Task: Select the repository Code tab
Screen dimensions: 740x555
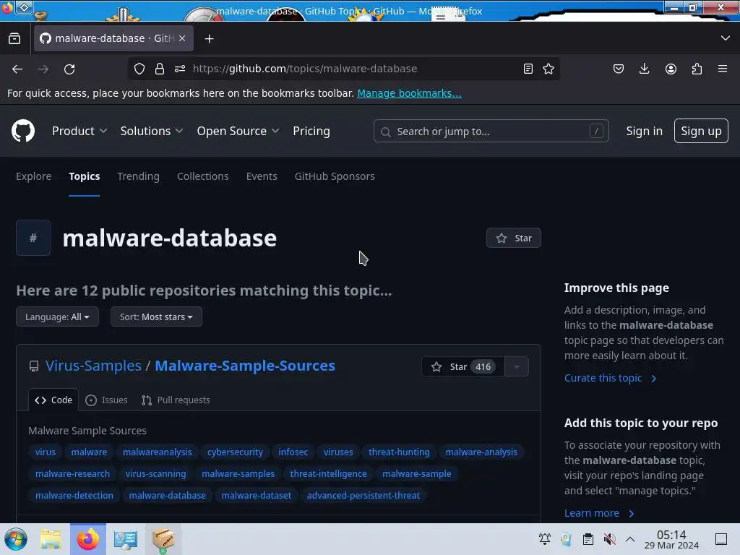Action: (53, 400)
